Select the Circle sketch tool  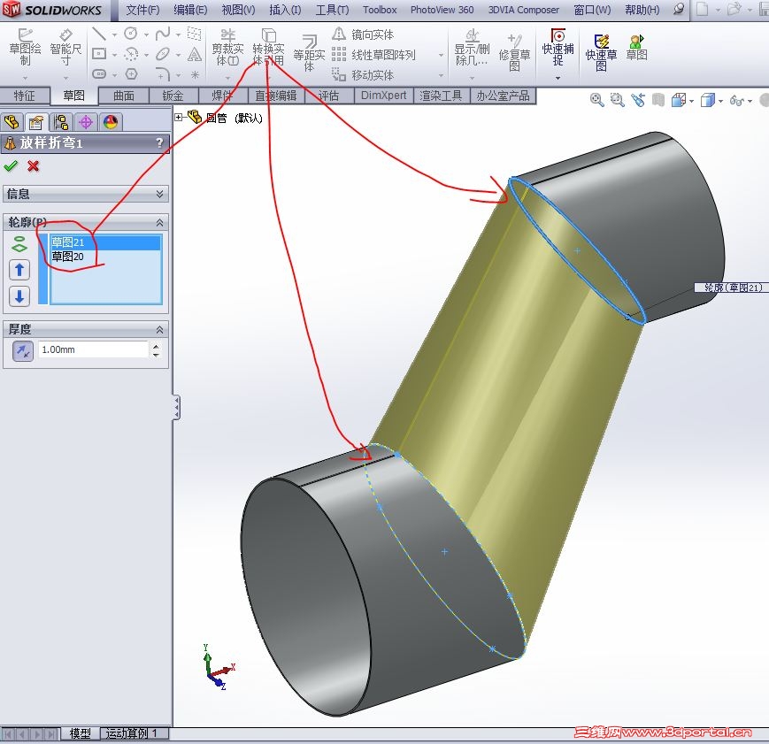coord(130,34)
